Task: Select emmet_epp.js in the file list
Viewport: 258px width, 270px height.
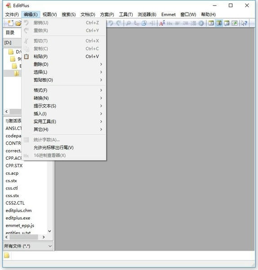Action: coord(20,225)
